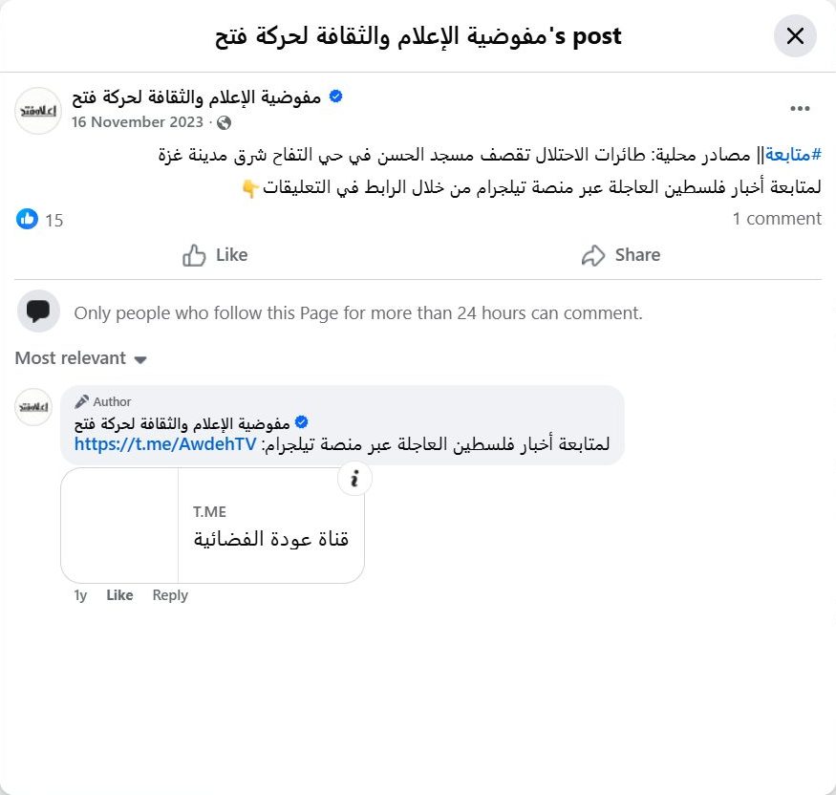This screenshot has width=836, height=795.
Task: Click the link preview info icon
Action: click(354, 479)
